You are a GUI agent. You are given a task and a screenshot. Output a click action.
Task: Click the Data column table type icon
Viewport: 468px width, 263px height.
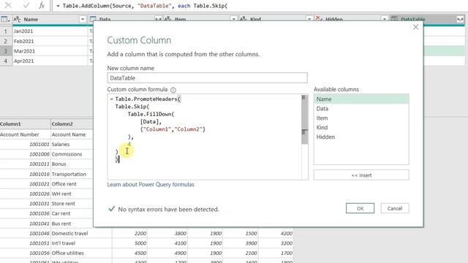click(93, 19)
